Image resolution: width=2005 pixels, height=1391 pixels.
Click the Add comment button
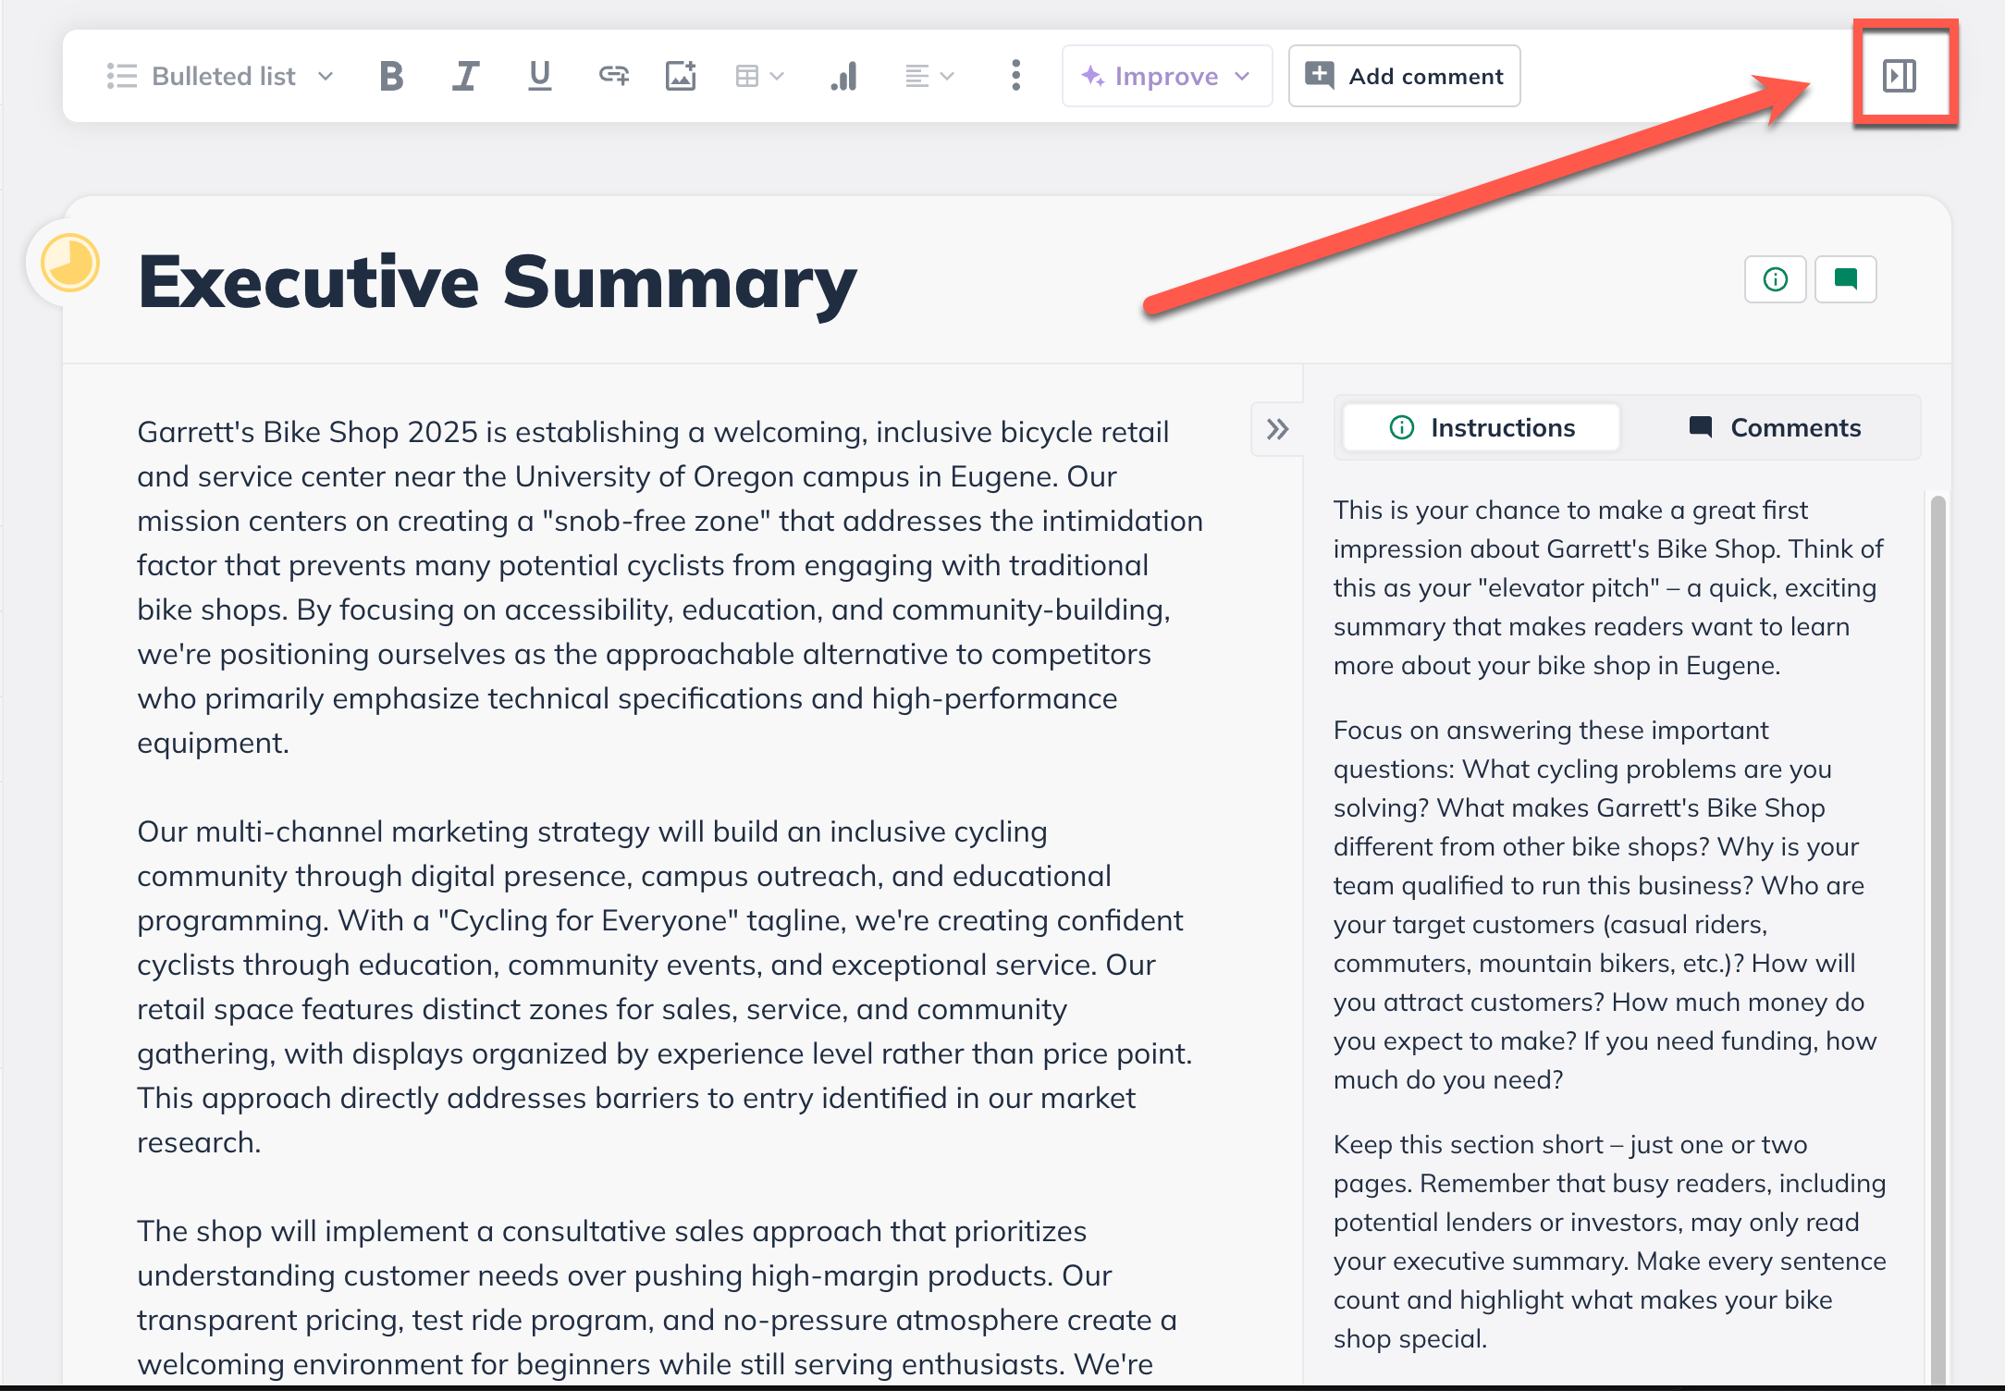1404,76
